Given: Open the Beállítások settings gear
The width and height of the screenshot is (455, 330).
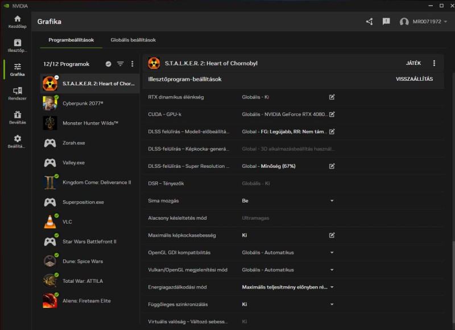Looking at the screenshot, I should pyautogui.click(x=17, y=141).
